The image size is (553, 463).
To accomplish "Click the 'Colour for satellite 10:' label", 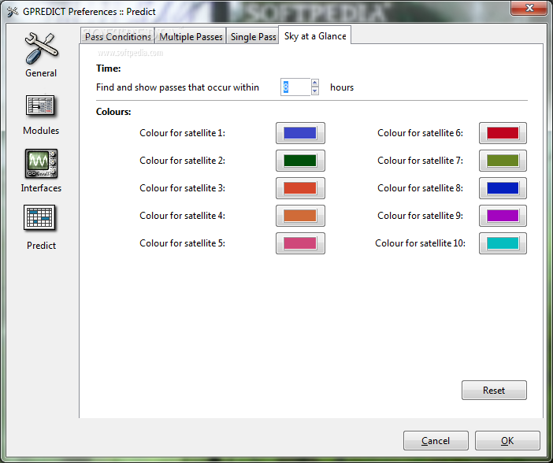I will pyautogui.click(x=420, y=243).
